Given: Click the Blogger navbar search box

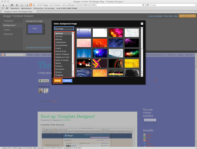Looking at the screenshot, I should tap(16, 55).
